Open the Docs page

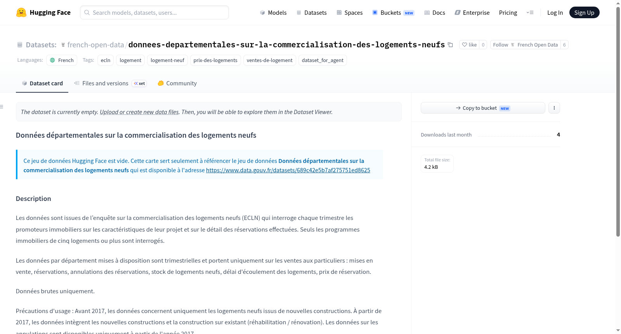434,12
